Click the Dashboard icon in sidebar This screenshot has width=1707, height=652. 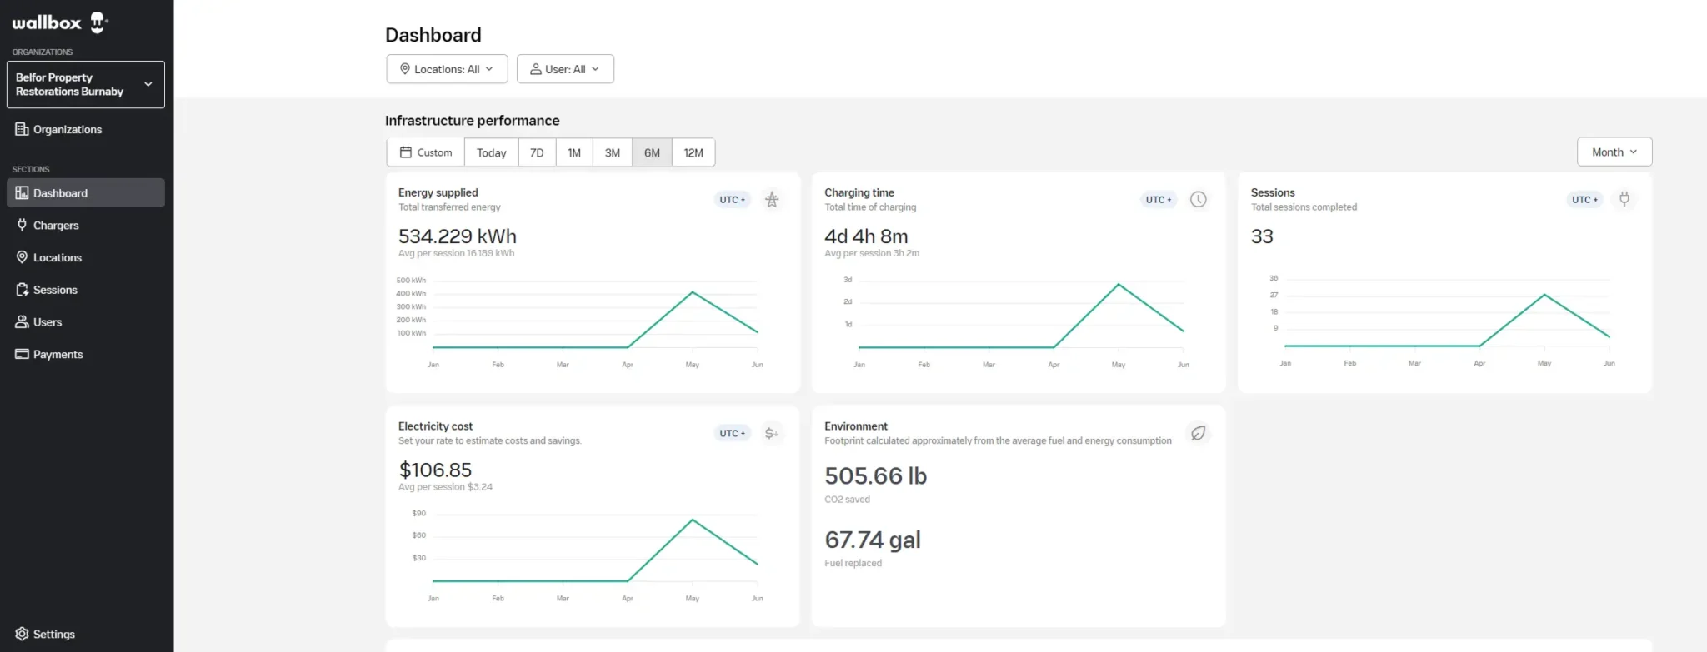[x=22, y=192]
